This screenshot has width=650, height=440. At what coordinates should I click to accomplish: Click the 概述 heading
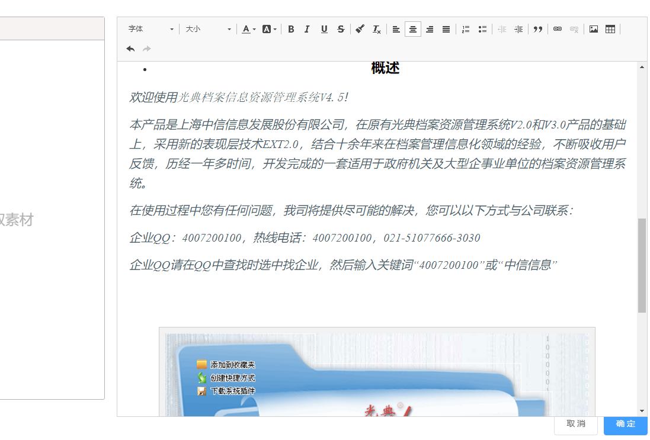(x=385, y=68)
